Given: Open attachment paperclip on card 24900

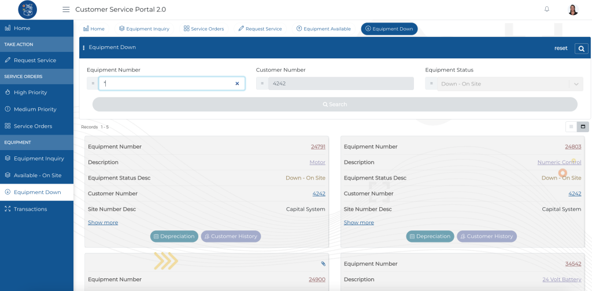Looking at the screenshot, I should (x=323, y=264).
